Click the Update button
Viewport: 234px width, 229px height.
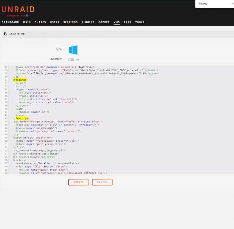coord(78,182)
